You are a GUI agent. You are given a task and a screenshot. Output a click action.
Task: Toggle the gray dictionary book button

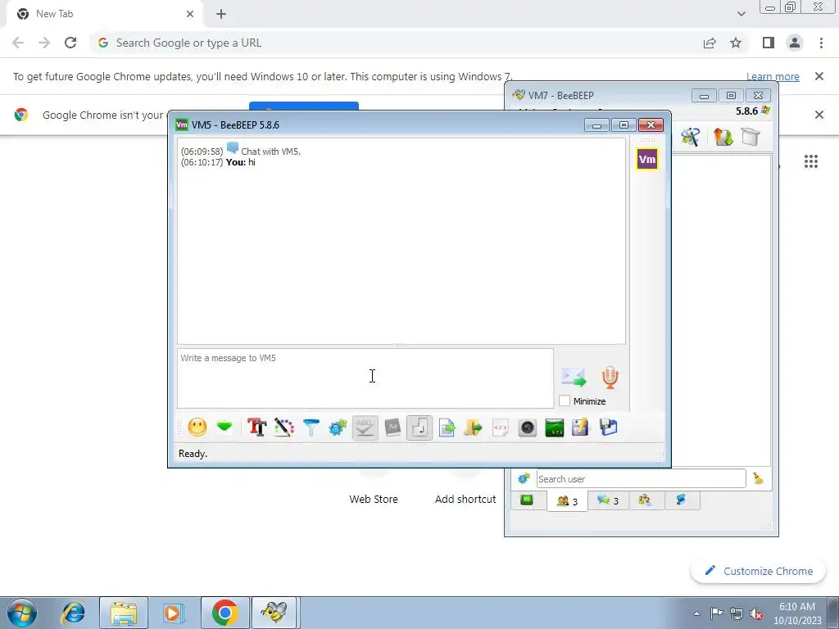[x=392, y=428]
